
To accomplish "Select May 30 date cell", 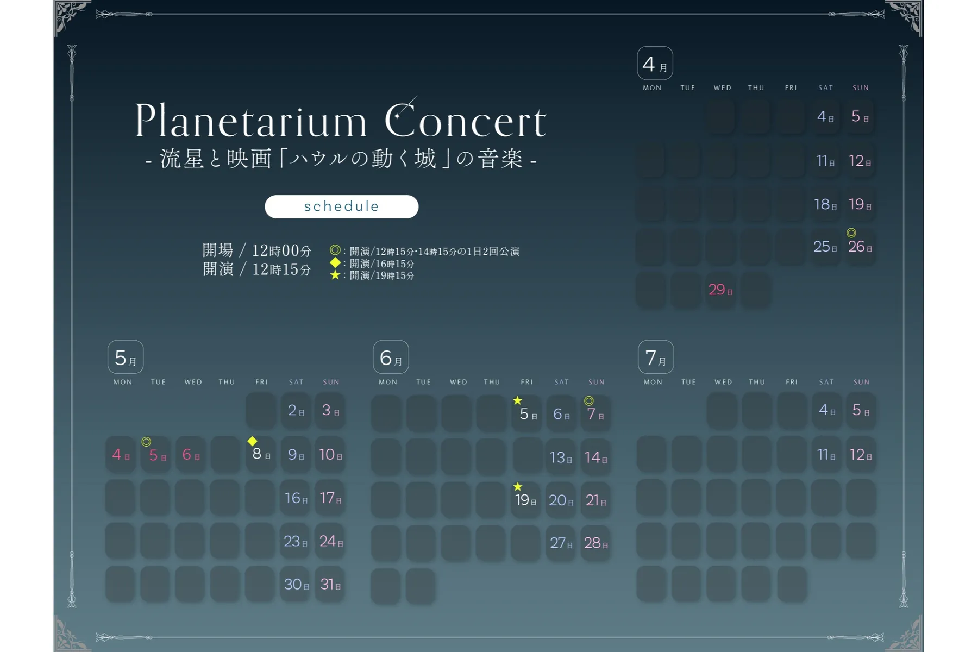I will [296, 584].
